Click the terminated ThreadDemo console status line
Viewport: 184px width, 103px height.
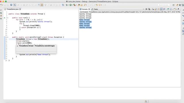tap(130, 12)
